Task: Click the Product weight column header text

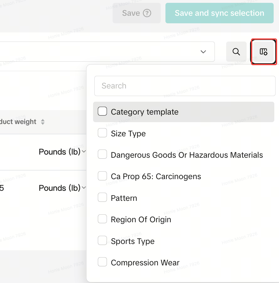Action: tap(18, 122)
